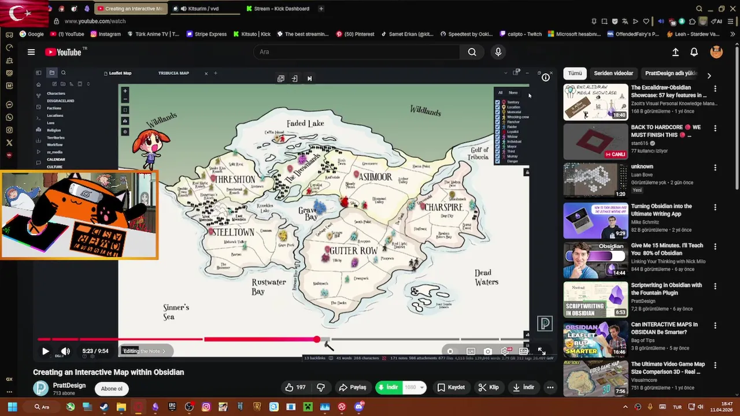Image resolution: width=740 pixels, height=416 pixels.
Task: Open the notifications bell
Action: click(694, 52)
